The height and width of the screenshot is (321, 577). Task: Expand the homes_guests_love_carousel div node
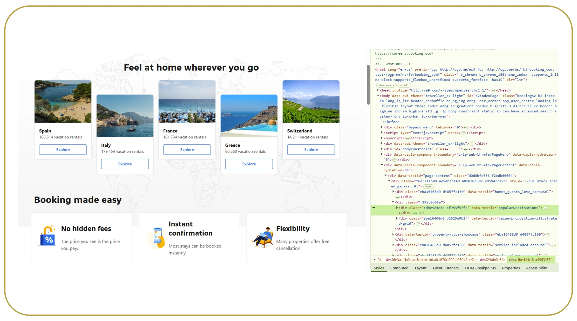(393, 192)
